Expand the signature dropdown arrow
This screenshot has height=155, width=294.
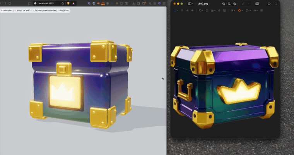pyautogui.click(x=215, y=10)
